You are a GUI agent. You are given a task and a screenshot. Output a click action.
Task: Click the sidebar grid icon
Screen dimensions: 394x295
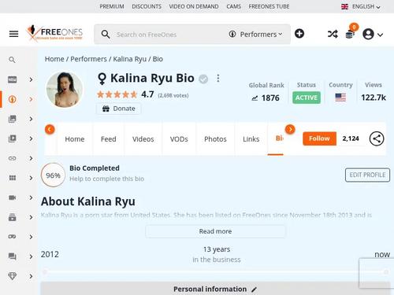pos(13,178)
